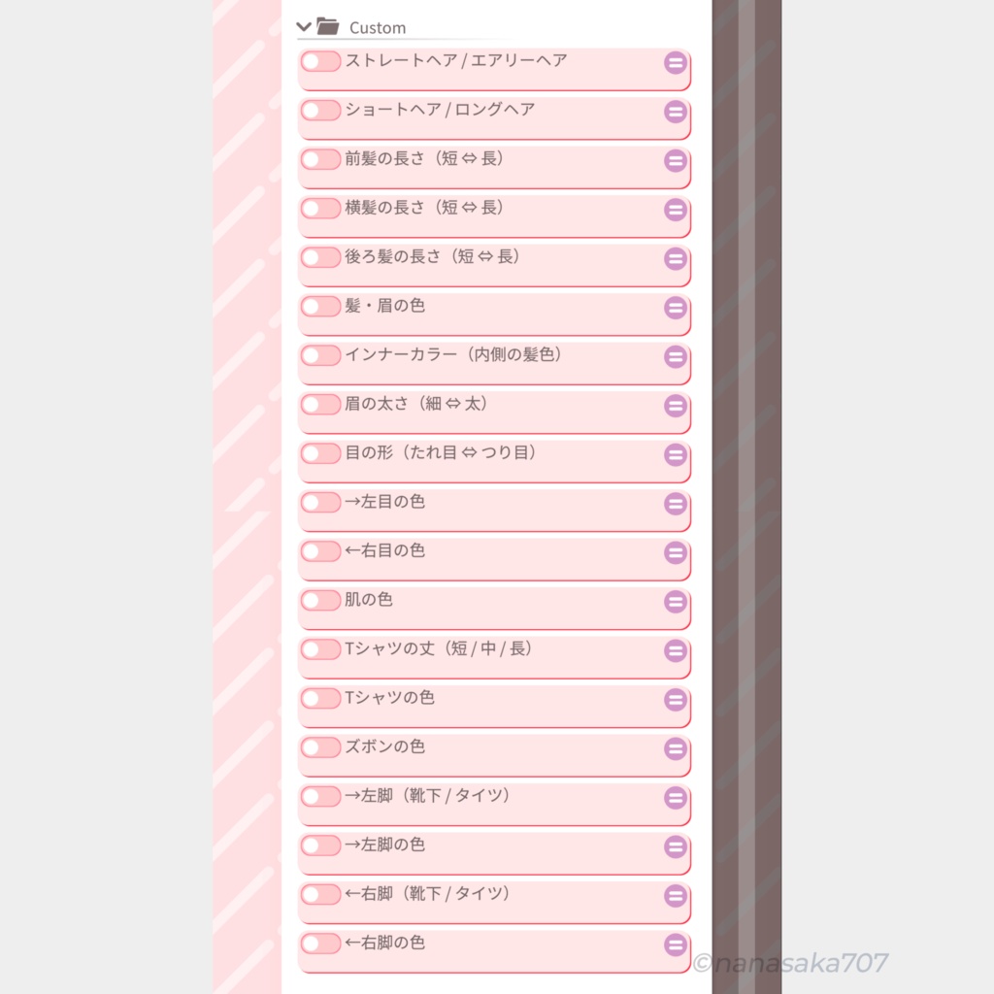Toggle the →左脚（靴下 / タイツ） switch
Screen dimensions: 994x994
point(320,796)
